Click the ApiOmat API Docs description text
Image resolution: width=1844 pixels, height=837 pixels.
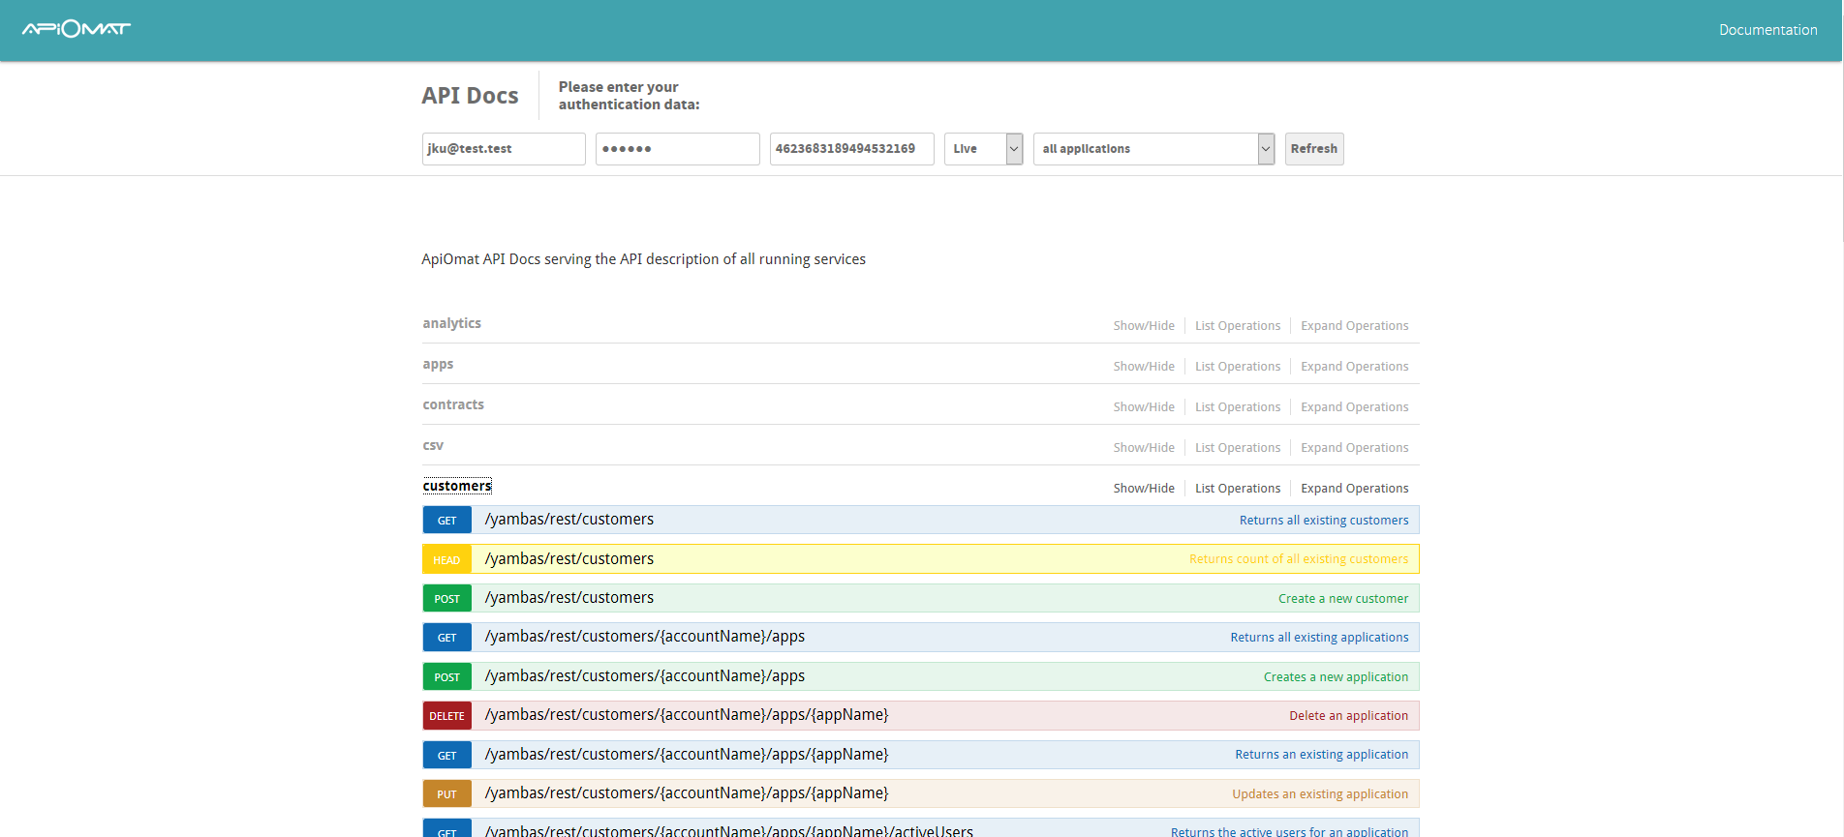point(643,259)
